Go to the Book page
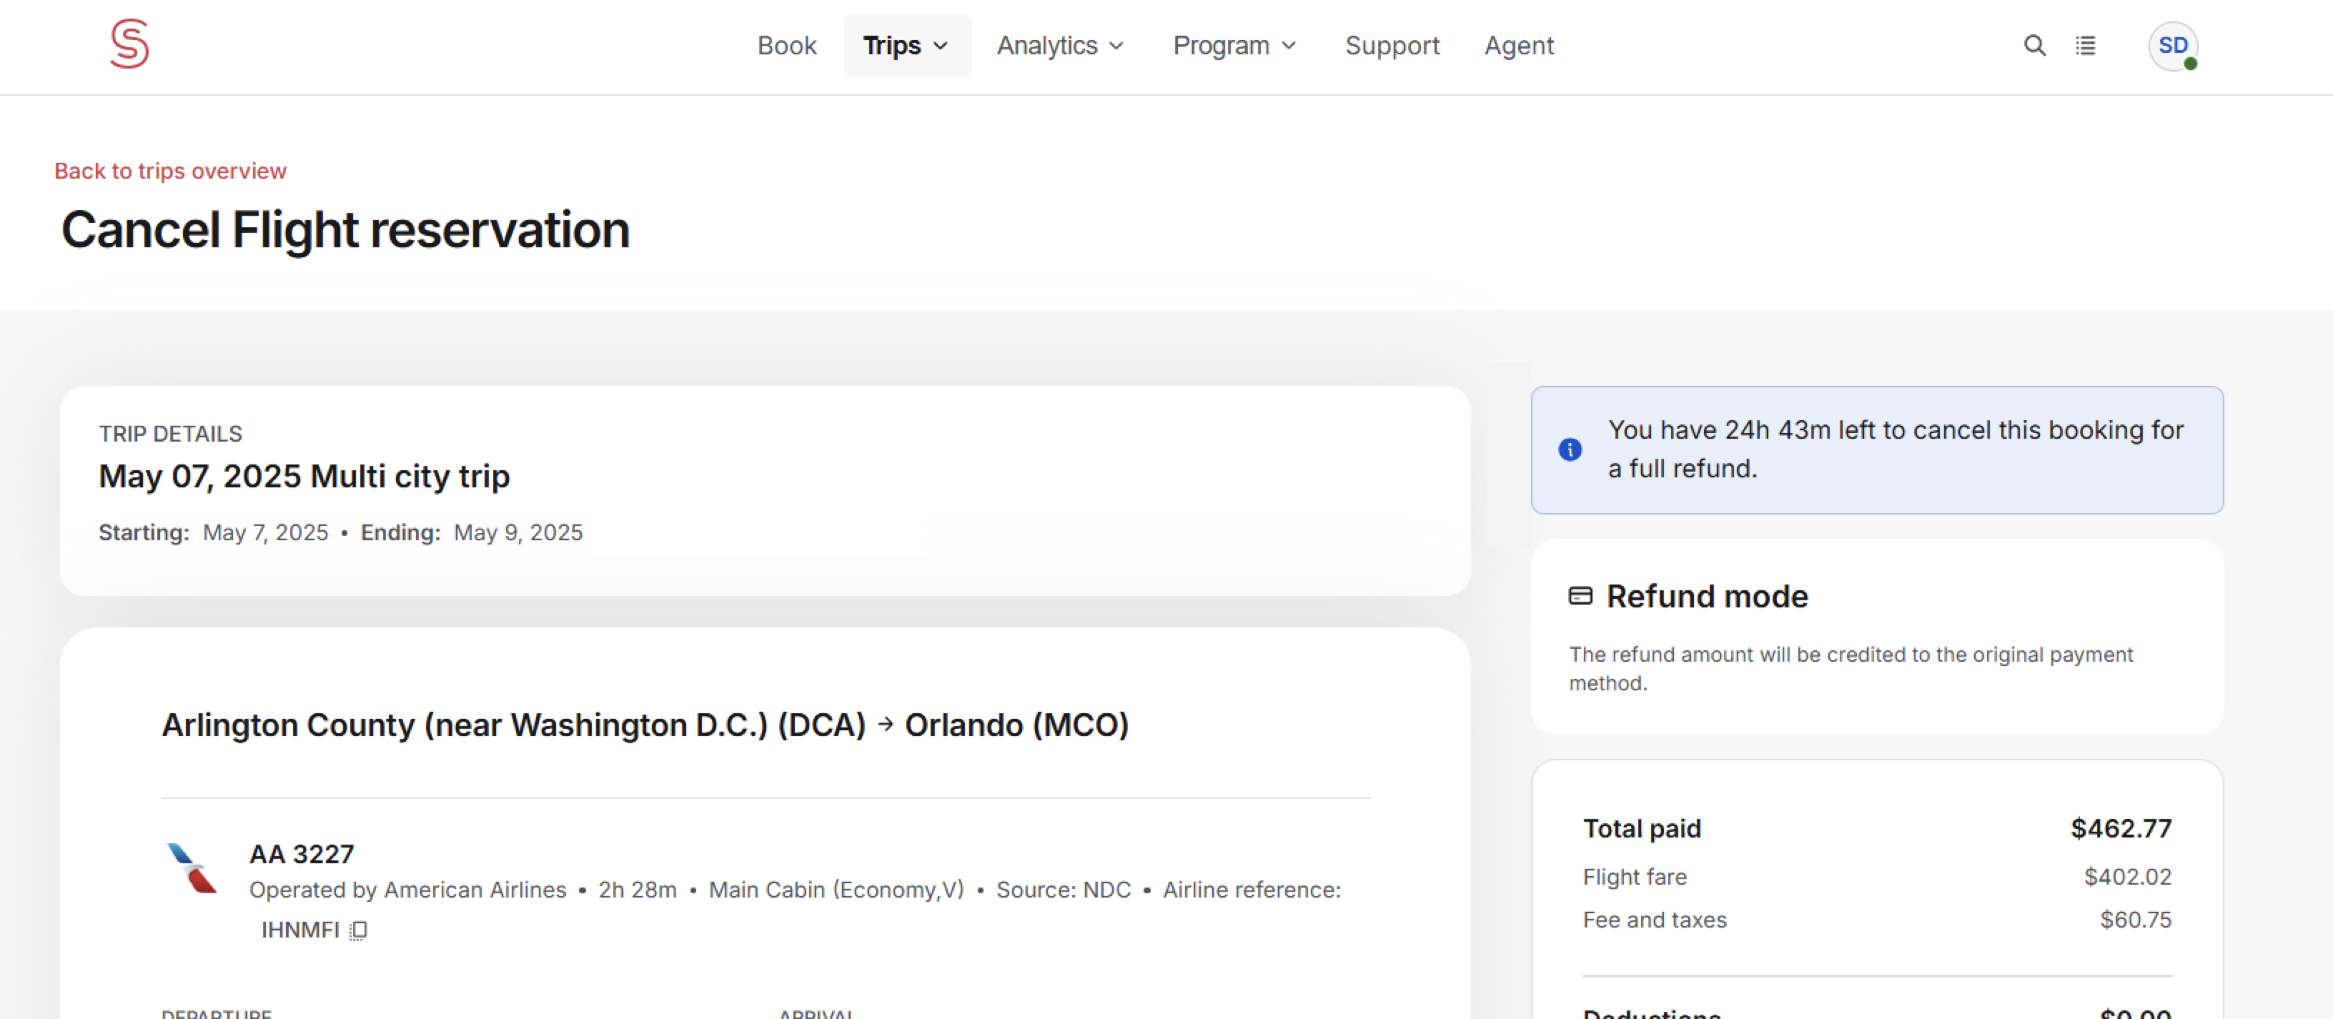Image resolution: width=2333 pixels, height=1019 pixels. tap(786, 45)
